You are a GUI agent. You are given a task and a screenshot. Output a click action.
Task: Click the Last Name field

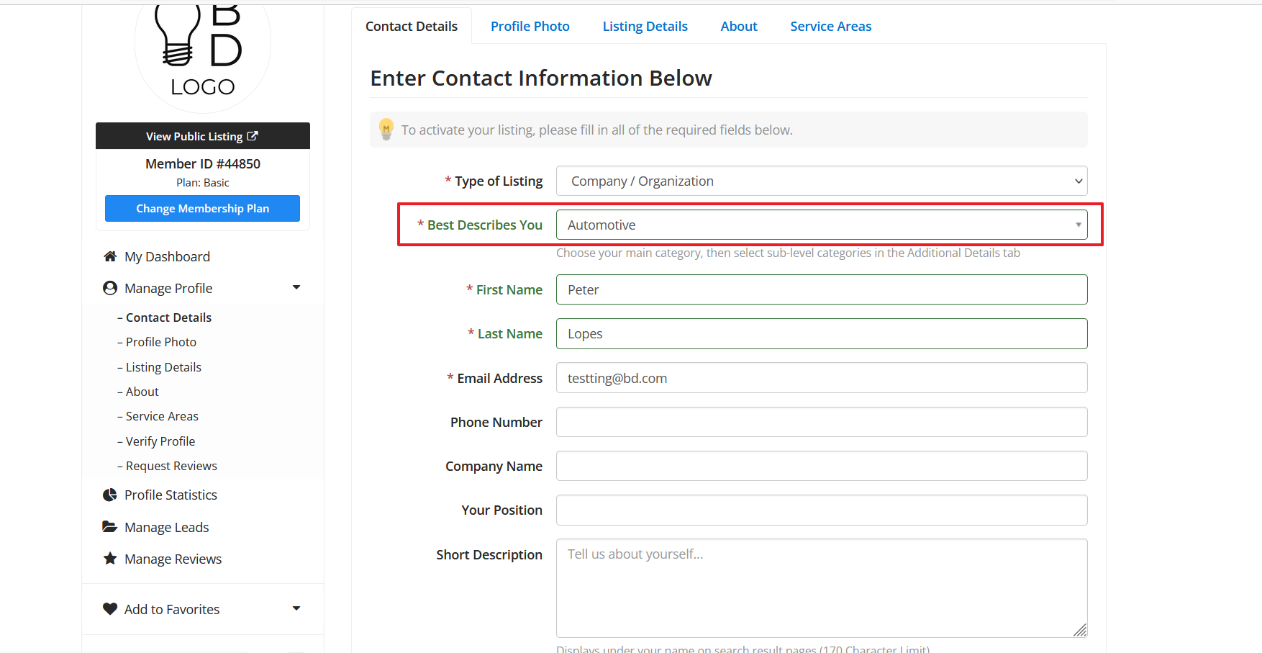[x=822, y=333]
